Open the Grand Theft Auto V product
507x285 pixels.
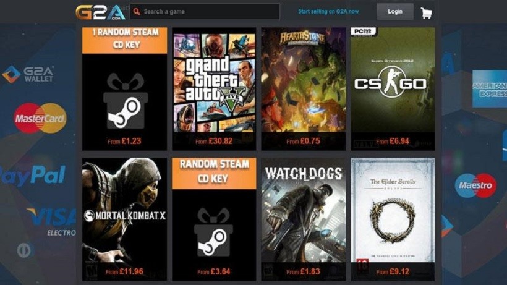214,89
